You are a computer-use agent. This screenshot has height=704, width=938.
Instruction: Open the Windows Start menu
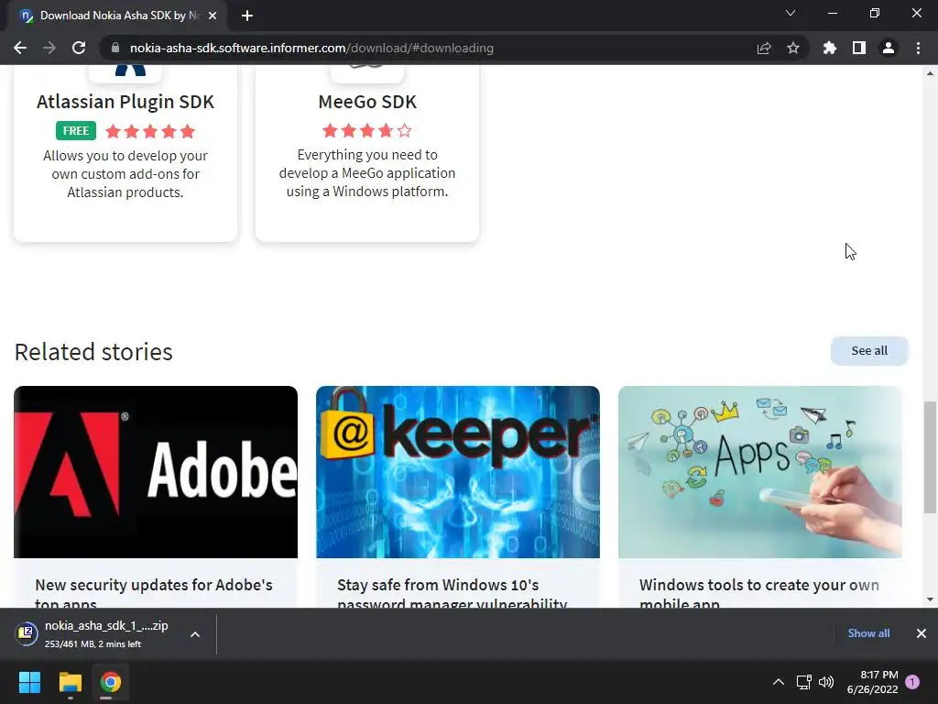pos(29,682)
